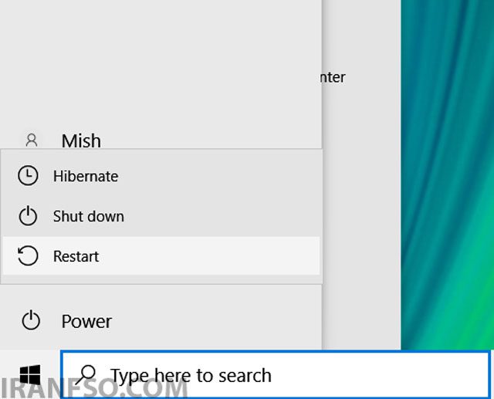The height and width of the screenshot is (399, 494).
Task: Click the Restart circular arrow icon
Action: click(x=28, y=255)
